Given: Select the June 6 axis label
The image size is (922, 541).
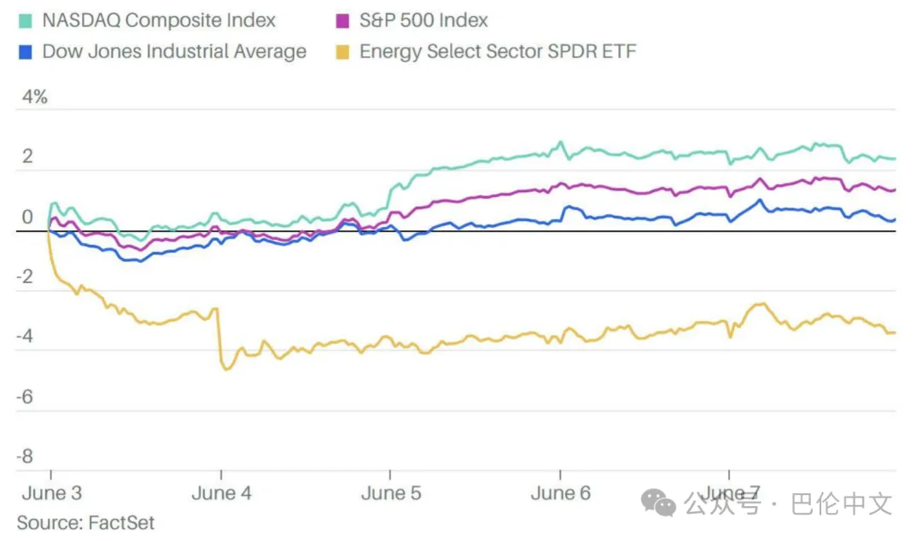Looking at the screenshot, I should tap(560, 494).
